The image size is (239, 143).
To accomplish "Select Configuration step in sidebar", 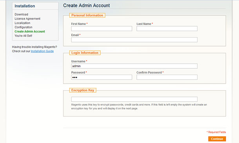I will click(24, 27).
